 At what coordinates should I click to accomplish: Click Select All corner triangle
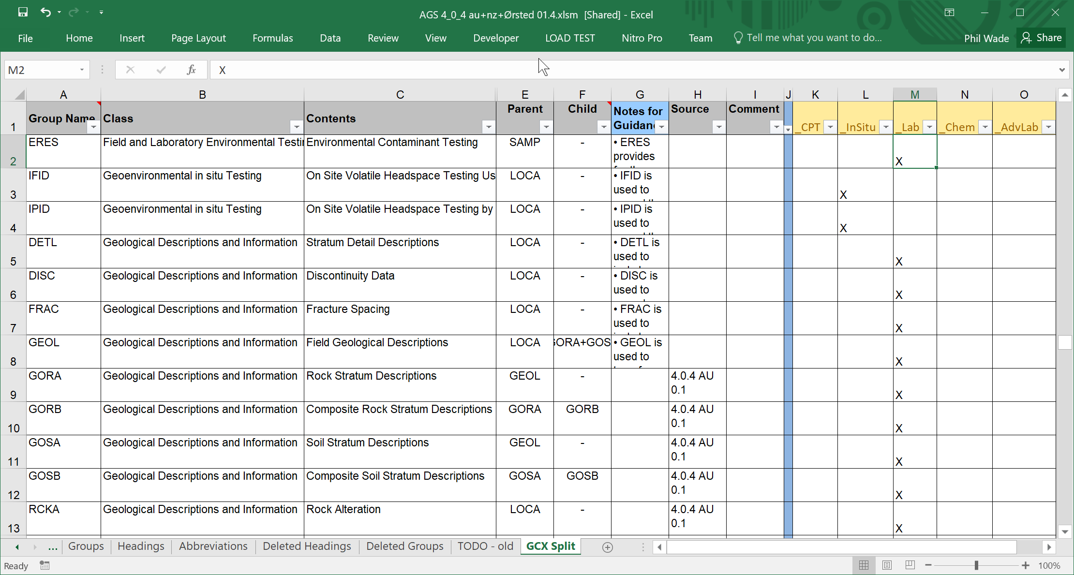19,95
